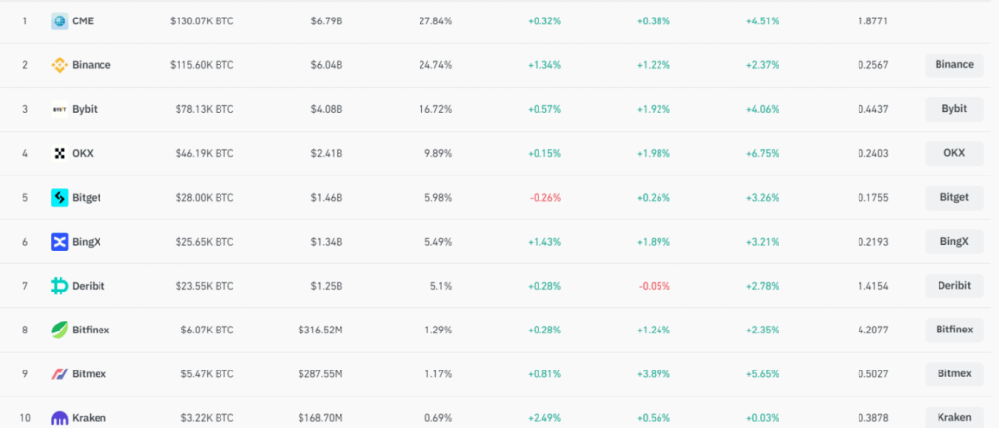This screenshot has height=428, width=999.
Task: Click the Bitmex logo icon
Action: pos(60,373)
